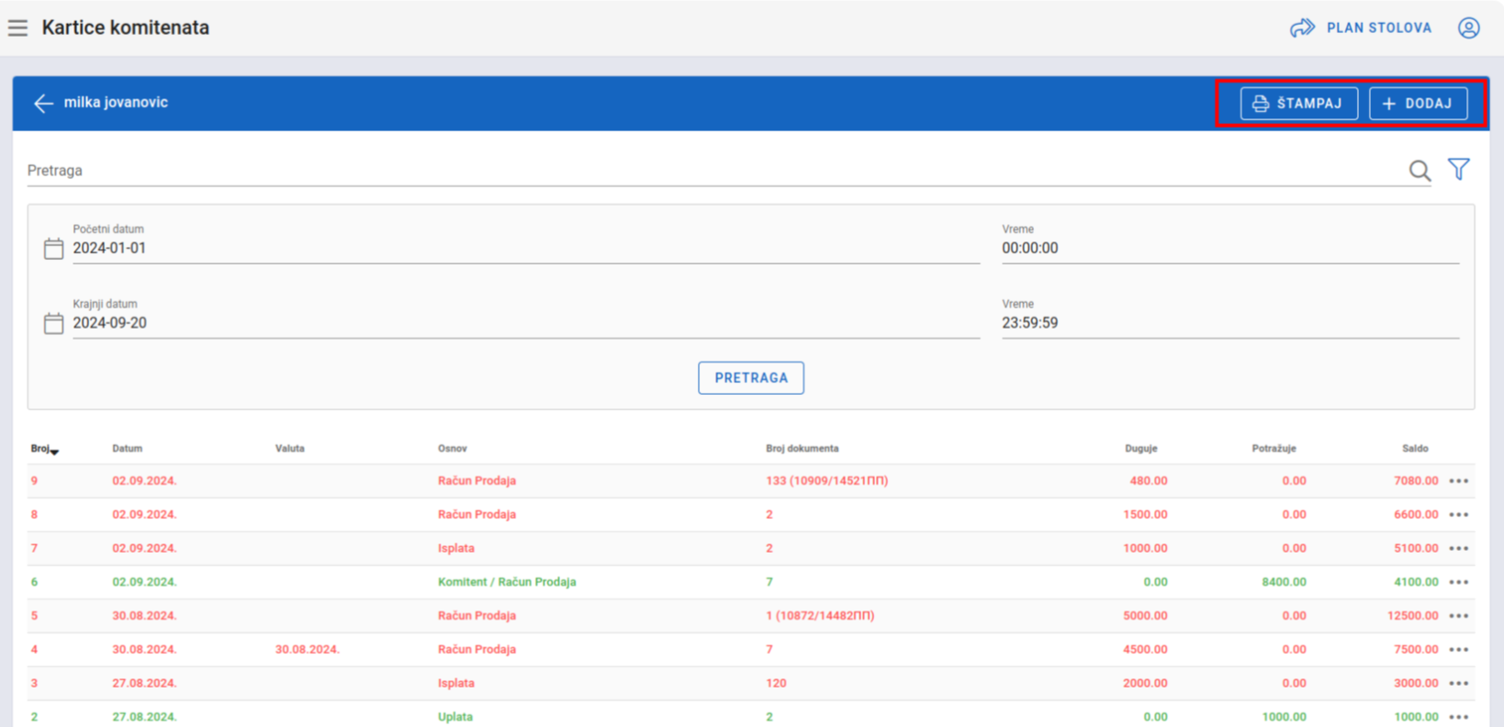Click document number 120 in row 3
Screen dimensions: 1504x727
[x=776, y=683]
